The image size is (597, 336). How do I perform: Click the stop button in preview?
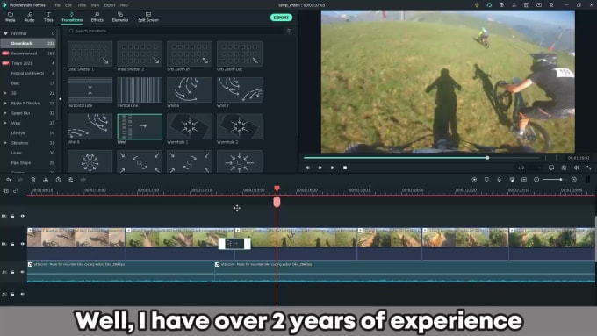coord(345,168)
